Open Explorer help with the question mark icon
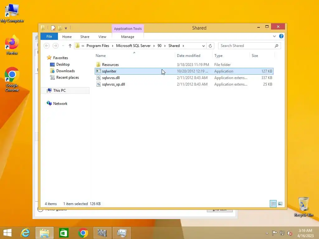Viewport: 319px width, 239px height. 281,36
